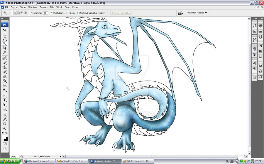264x164 pixels.
Task: Open the Layer Comps panel icon
Action: pos(254,77)
